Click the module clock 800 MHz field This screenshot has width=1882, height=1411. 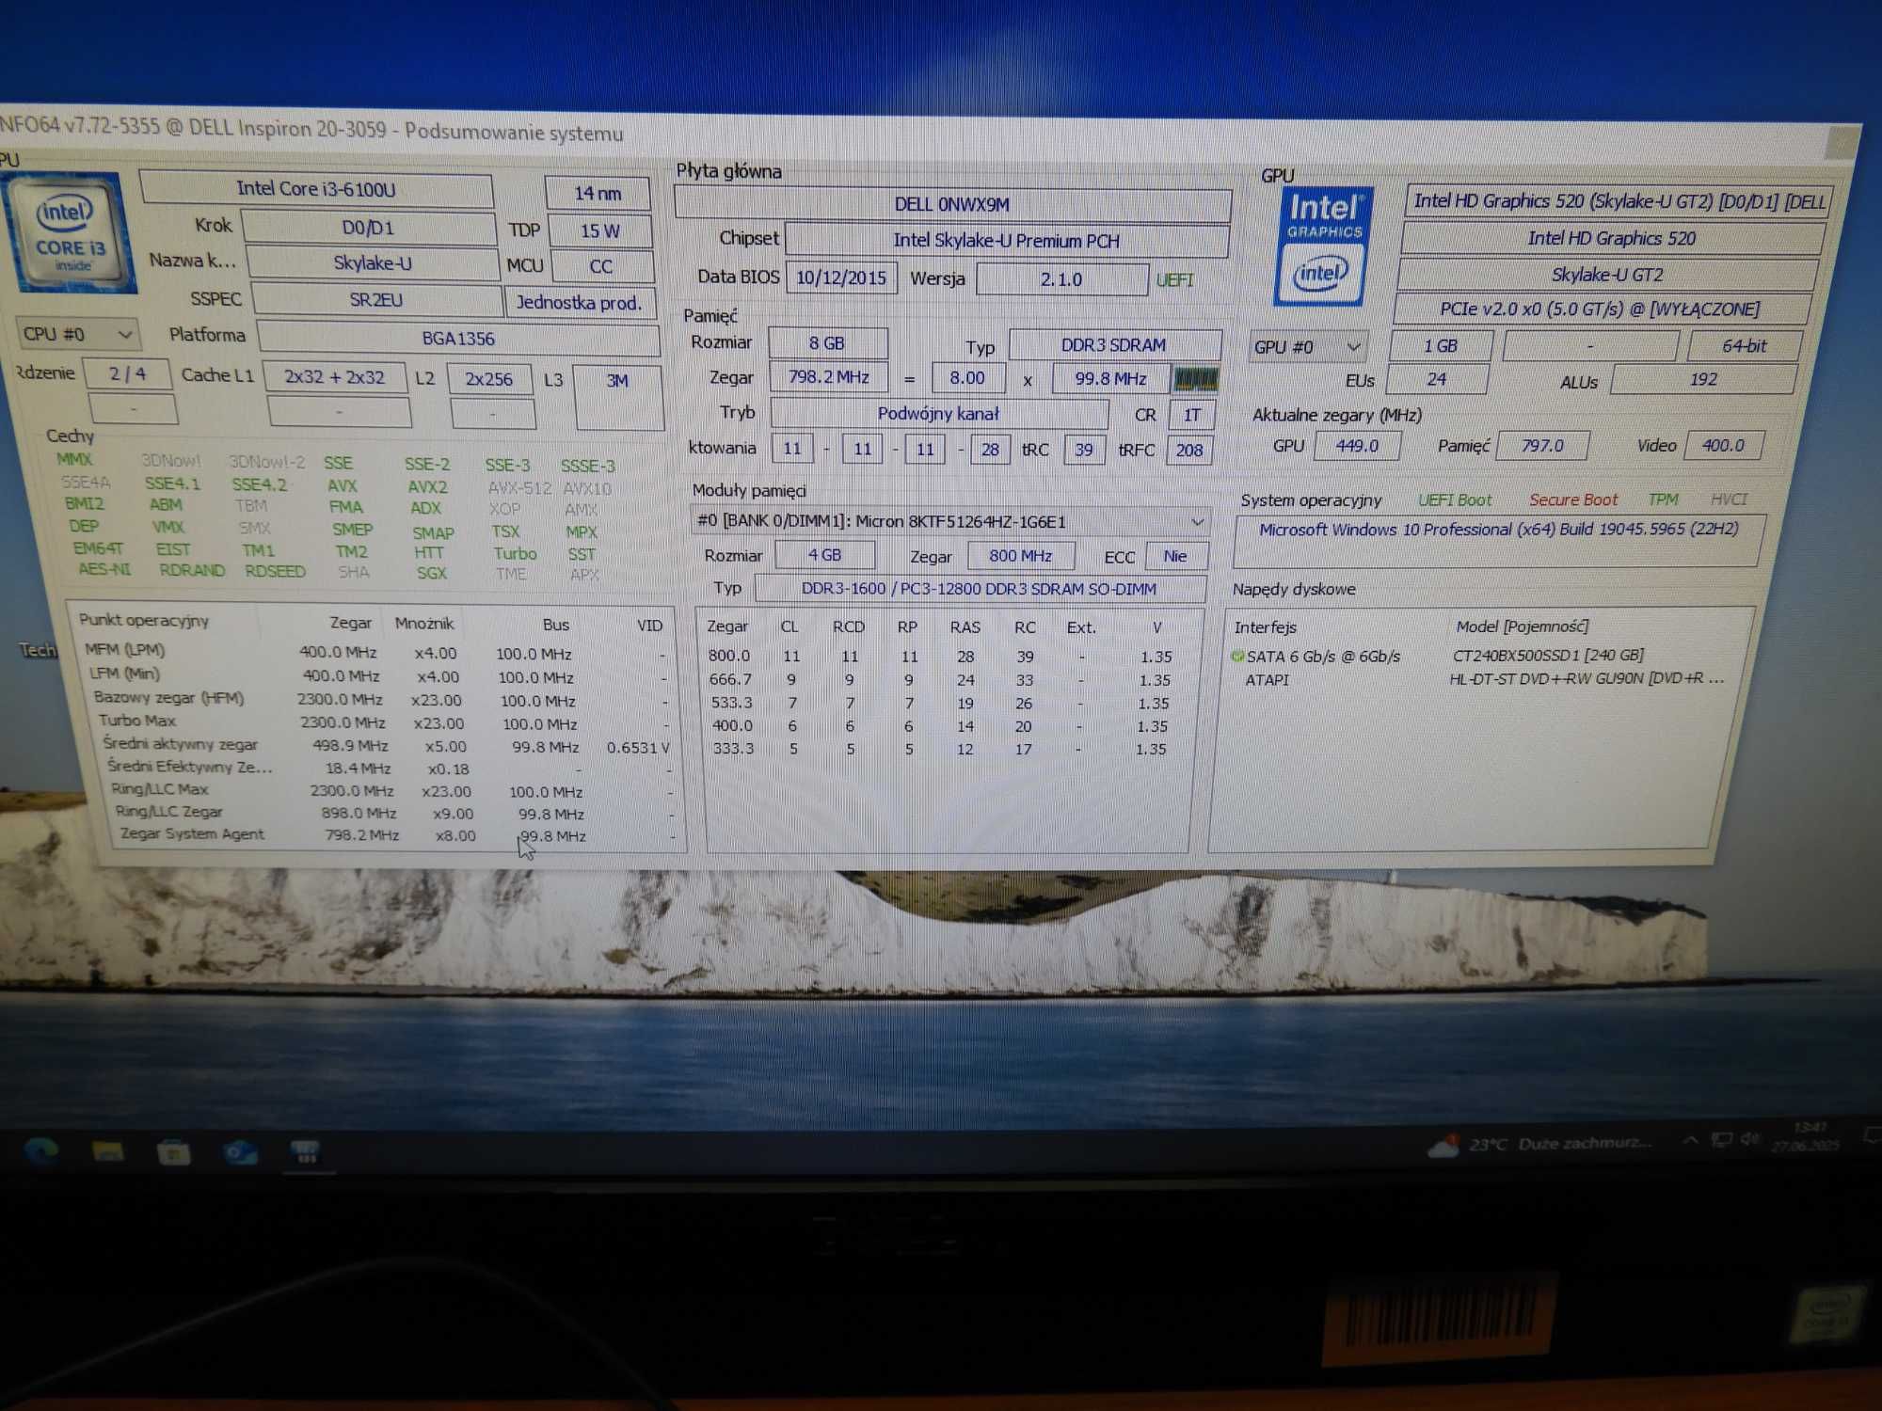pos(1020,556)
